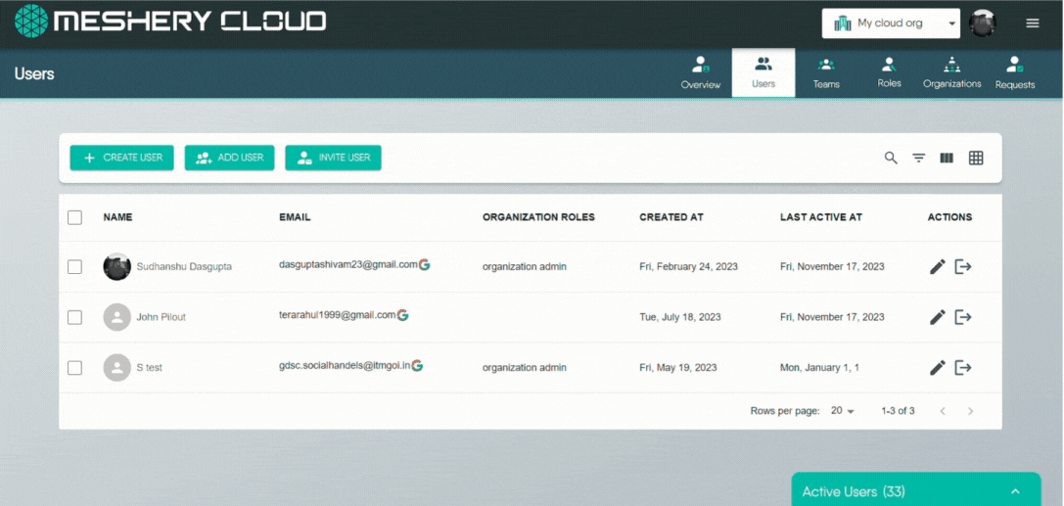
Task: Click the Add User button
Action: (x=229, y=158)
